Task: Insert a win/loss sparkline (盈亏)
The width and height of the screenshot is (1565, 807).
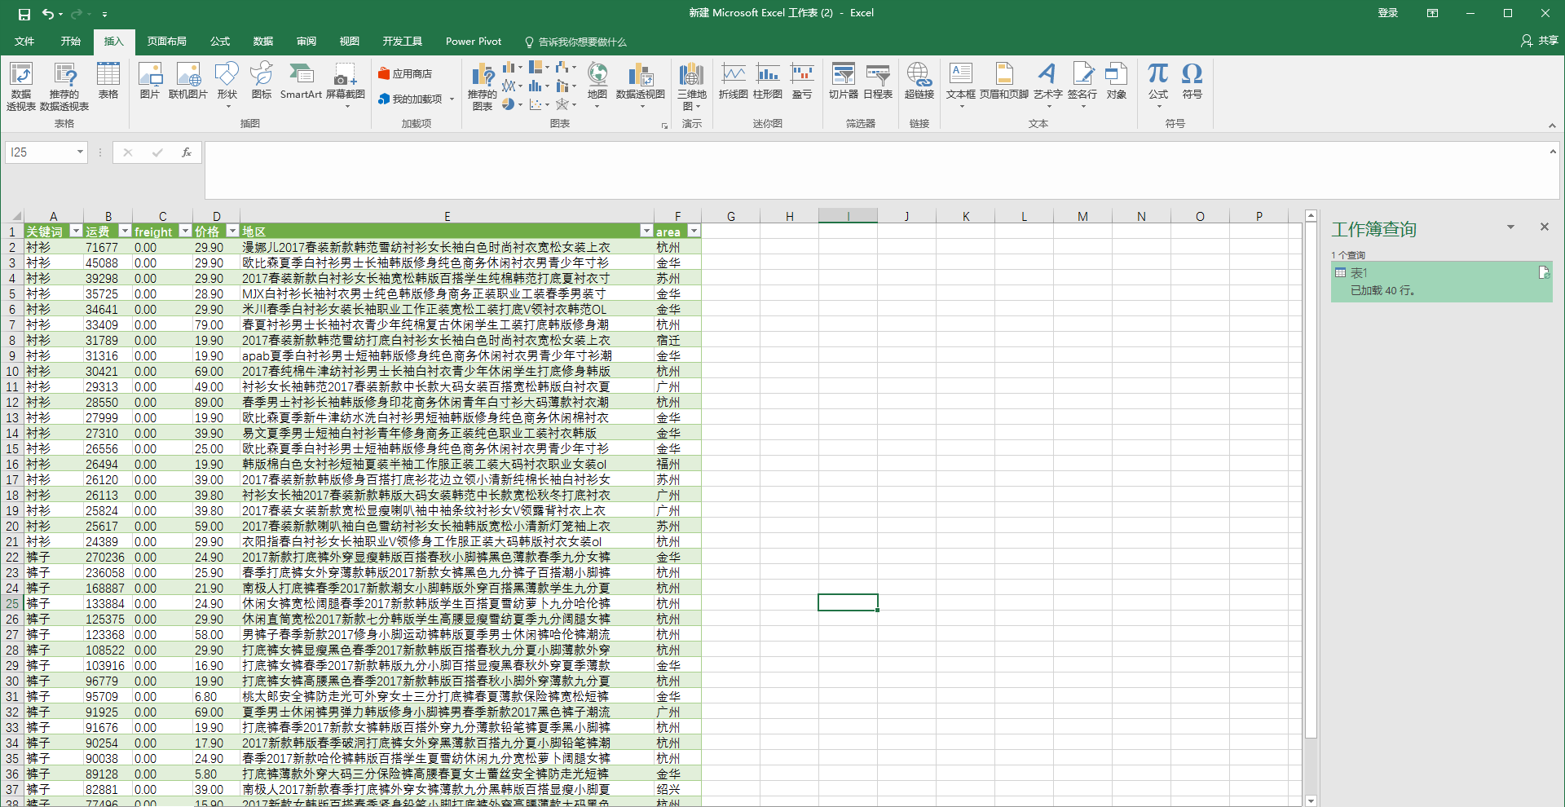Action: pyautogui.click(x=802, y=81)
